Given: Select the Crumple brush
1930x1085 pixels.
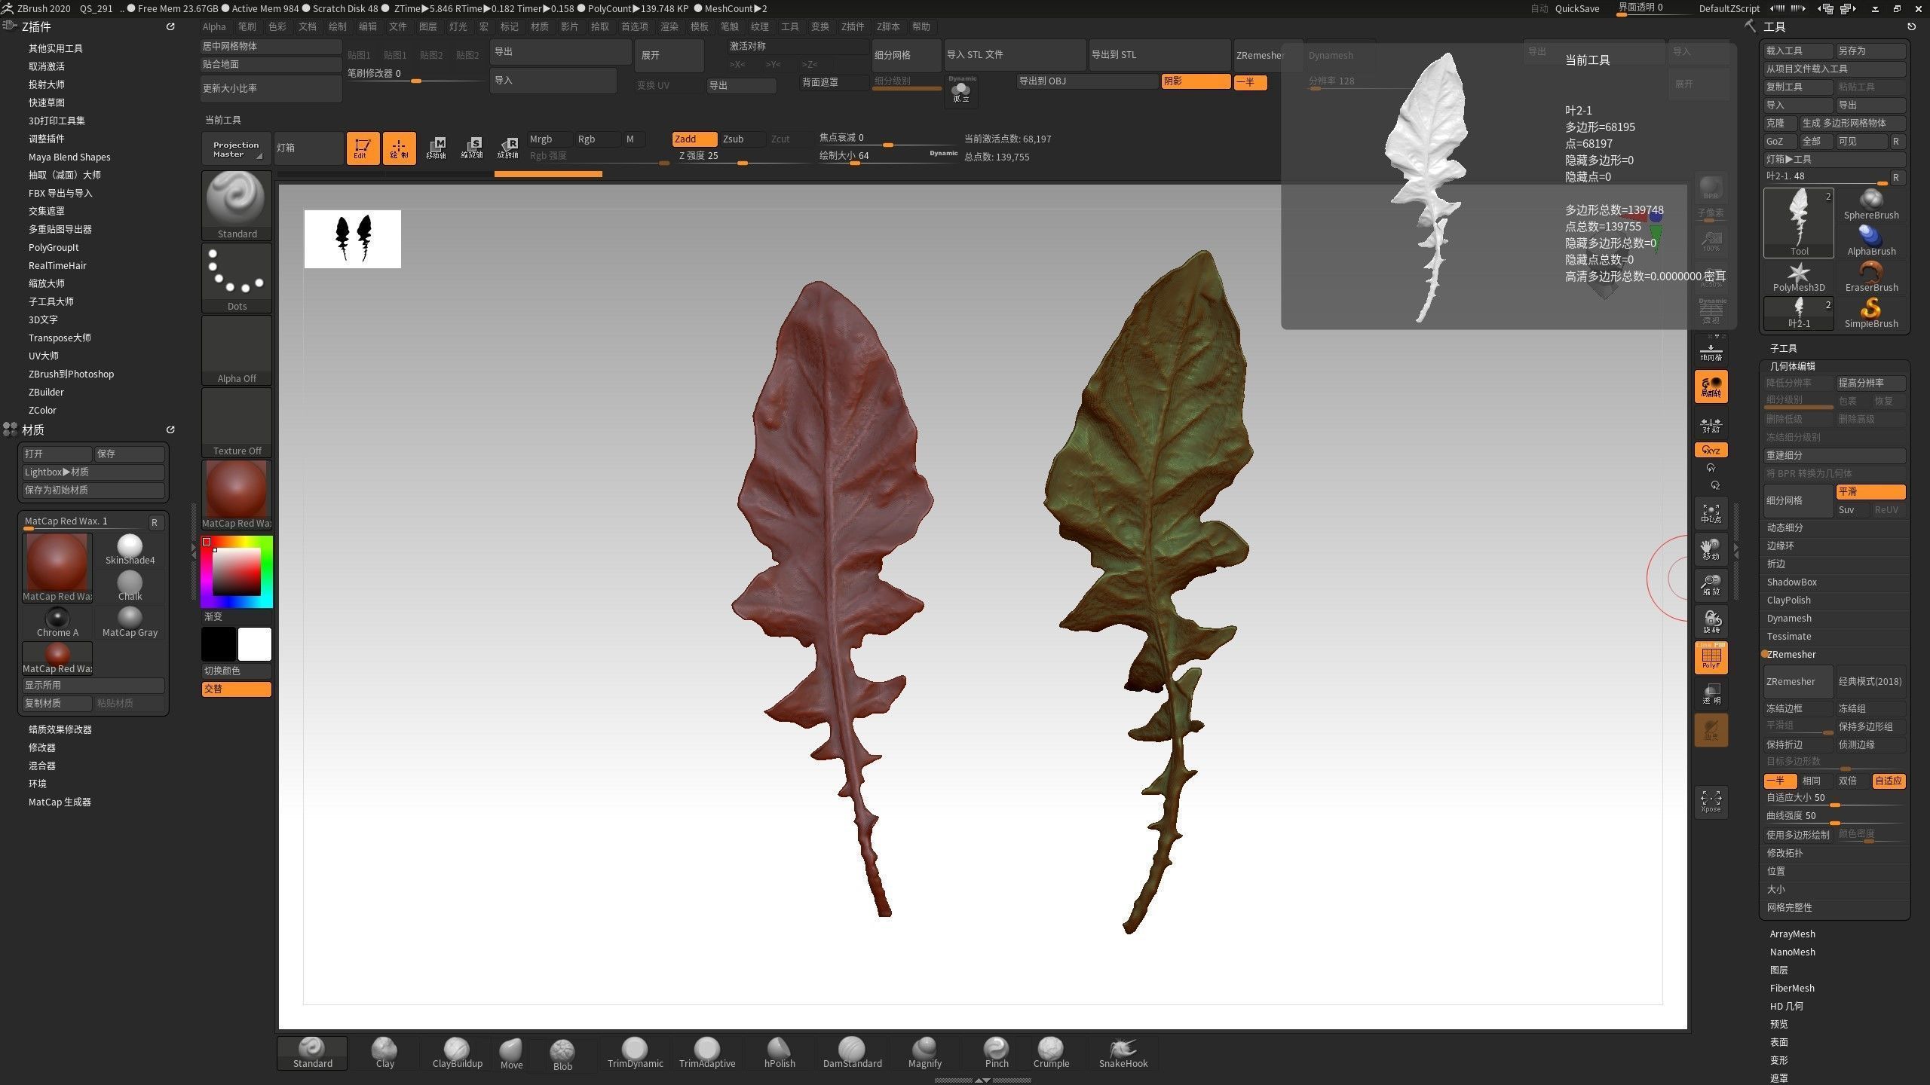Looking at the screenshot, I should coord(1051,1053).
